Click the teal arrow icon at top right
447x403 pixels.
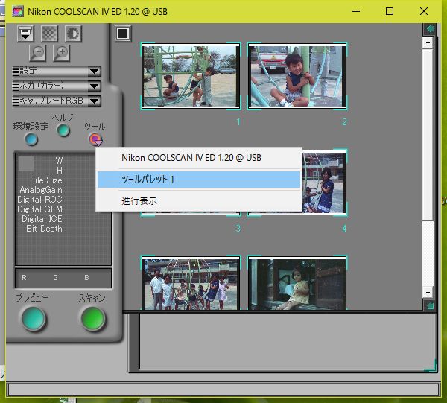(x=429, y=29)
